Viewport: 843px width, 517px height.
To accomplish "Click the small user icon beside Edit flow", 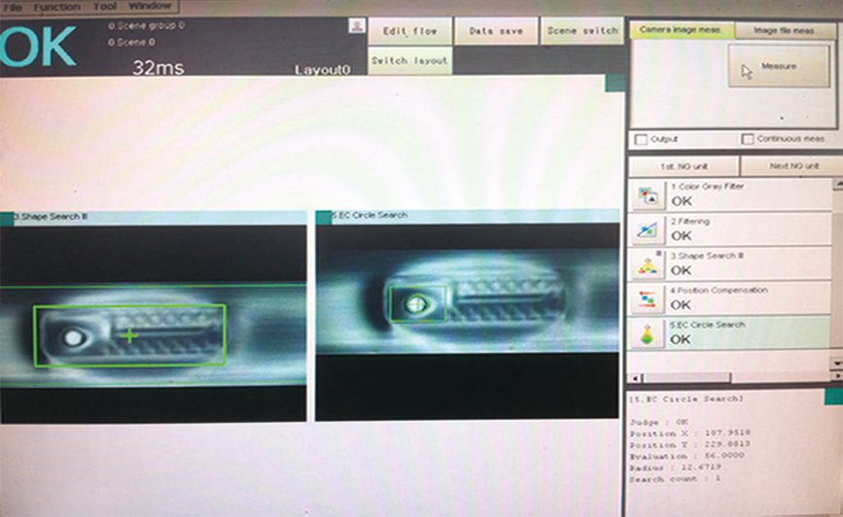I will coord(356,27).
